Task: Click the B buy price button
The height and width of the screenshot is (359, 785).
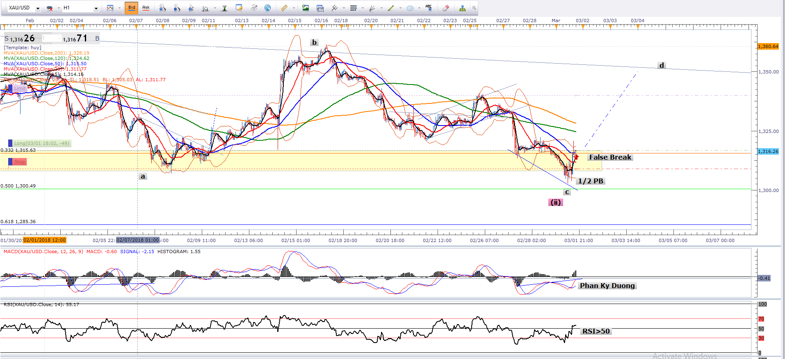Action: [97, 39]
